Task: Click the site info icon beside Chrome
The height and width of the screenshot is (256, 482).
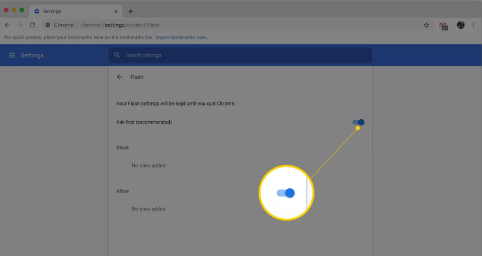Action: tap(48, 25)
